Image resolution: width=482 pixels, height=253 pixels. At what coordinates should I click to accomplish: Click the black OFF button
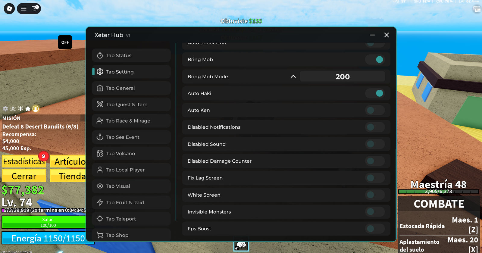click(x=65, y=42)
